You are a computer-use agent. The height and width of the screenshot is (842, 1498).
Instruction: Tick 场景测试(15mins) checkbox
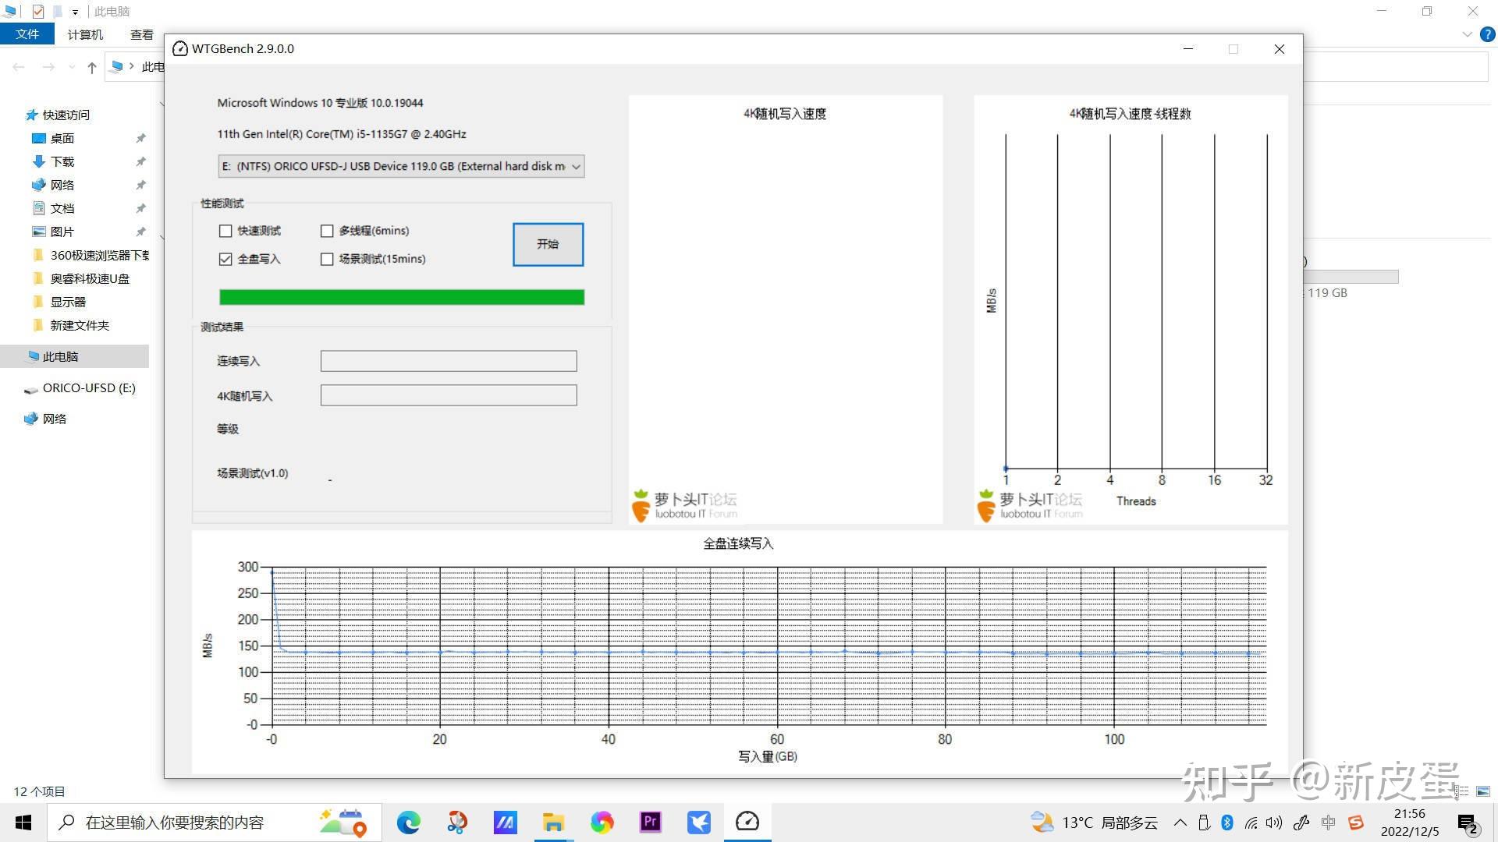point(327,259)
